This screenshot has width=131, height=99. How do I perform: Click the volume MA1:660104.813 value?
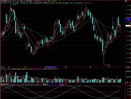pos(24,69)
